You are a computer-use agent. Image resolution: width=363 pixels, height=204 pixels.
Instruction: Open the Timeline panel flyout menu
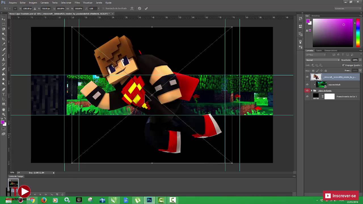click(294, 176)
